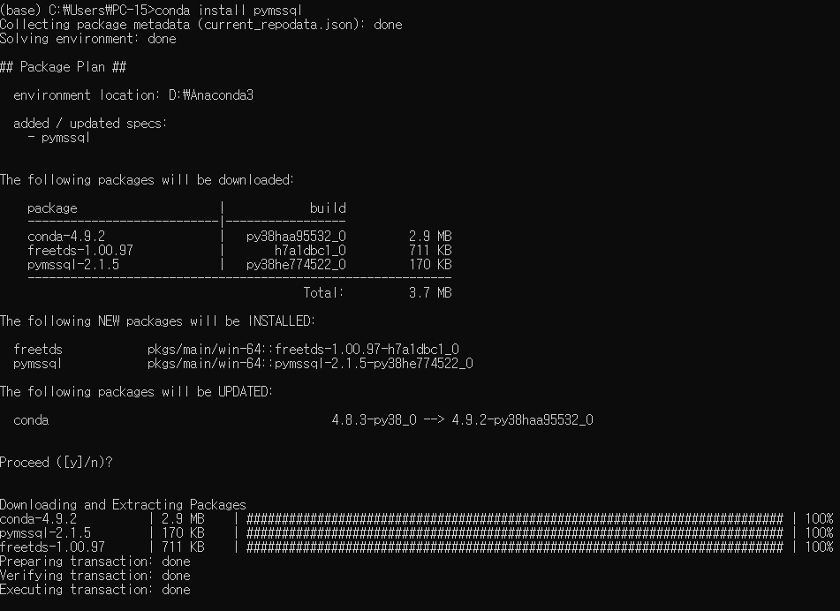Click the 'conda install pymssql' command text
Screen dimensions: 840x611
pyautogui.click(x=229, y=11)
